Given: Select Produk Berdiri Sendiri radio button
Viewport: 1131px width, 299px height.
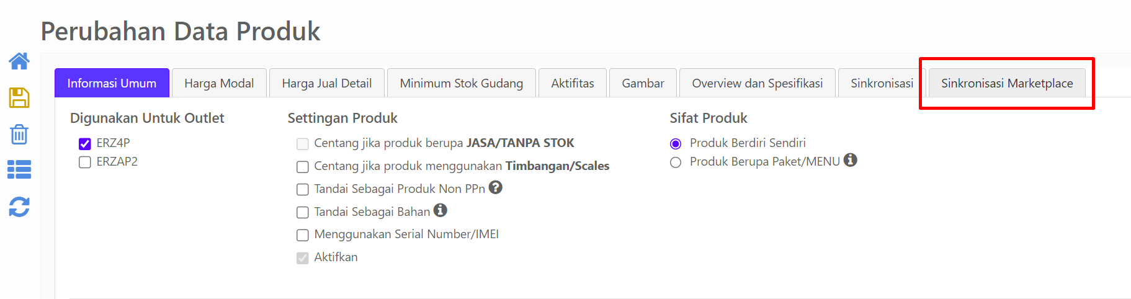Looking at the screenshot, I should pos(676,144).
